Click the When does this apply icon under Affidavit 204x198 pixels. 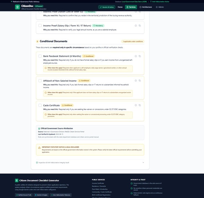(x=45, y=93)
